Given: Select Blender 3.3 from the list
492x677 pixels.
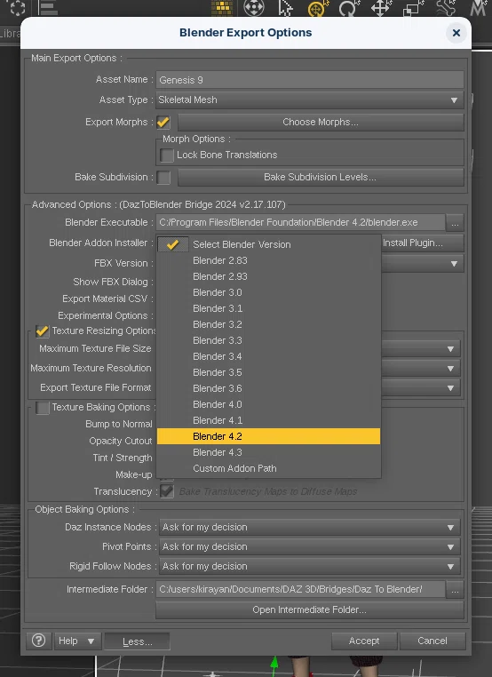Looking at the screenshot, I should (268, 340).
